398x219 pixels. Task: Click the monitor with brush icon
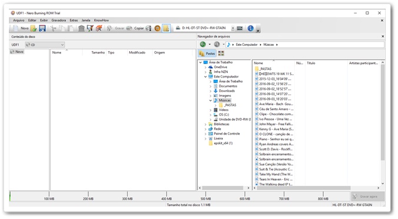(90, 28)
